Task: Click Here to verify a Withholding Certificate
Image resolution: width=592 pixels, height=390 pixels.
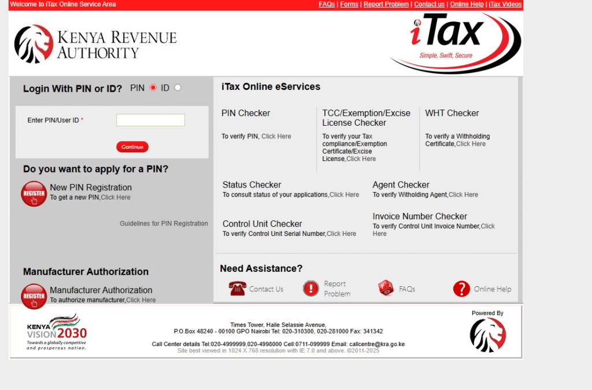Action: (x=471, y=144)
